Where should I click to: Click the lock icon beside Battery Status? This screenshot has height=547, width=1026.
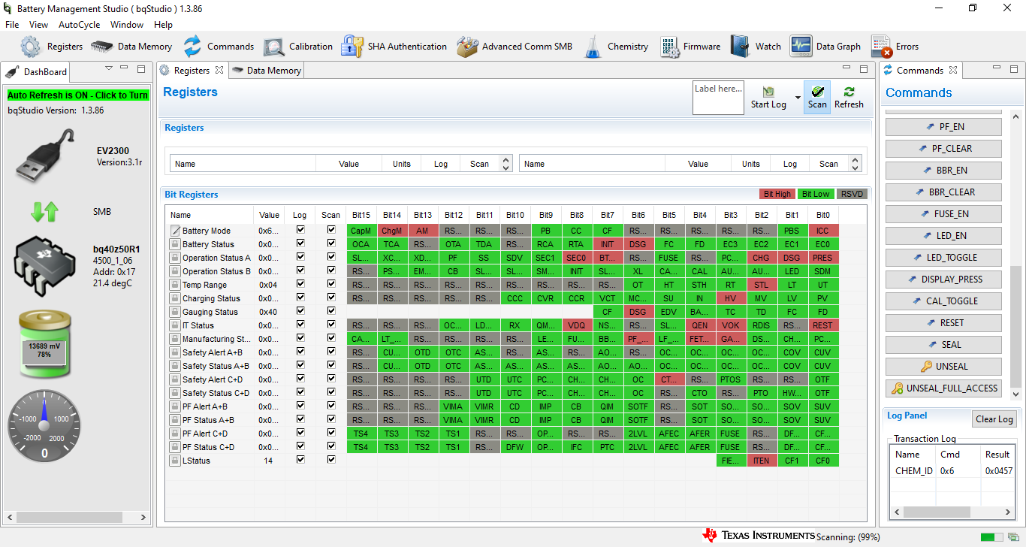pos(175,244)
